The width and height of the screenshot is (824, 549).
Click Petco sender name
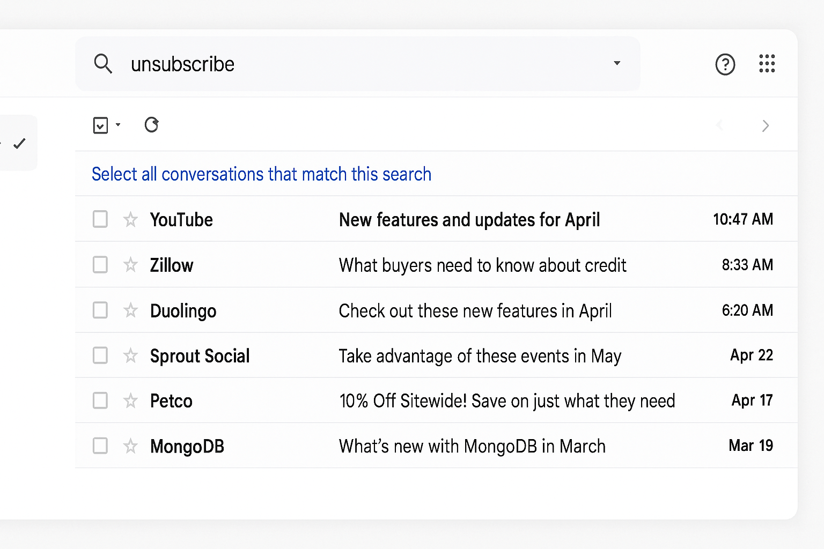[x=171, y=401]
